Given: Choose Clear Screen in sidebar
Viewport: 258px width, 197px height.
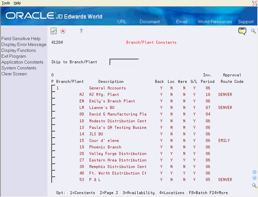Looking at the screenshot, I should click(14, 74).
